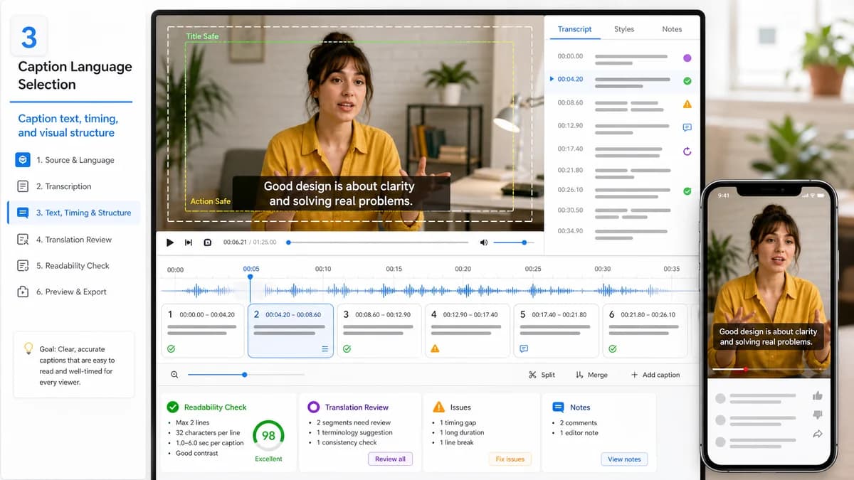Click the green check on transcript row 00:04.20
Screen dimensions: 854x480
(687, 81)
